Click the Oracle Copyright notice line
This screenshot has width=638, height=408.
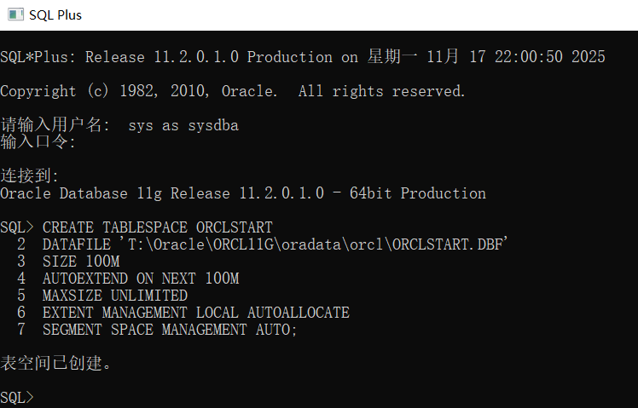[x=233, y=91]
